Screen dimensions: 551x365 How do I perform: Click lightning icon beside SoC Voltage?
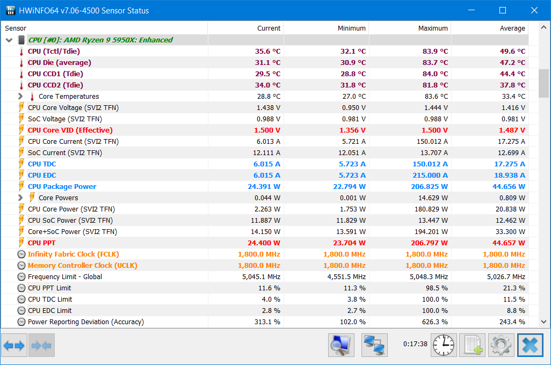tap(21, 119)
